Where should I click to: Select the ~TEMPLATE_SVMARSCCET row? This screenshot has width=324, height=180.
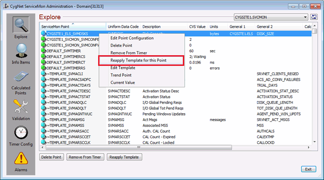175,137
